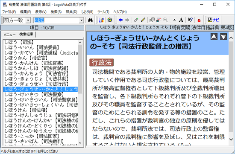Select result しほう-きょうじょ【司法共助】
Image resolution: width=235 pixels, height=154 pixels.
(x=41, y=79)
